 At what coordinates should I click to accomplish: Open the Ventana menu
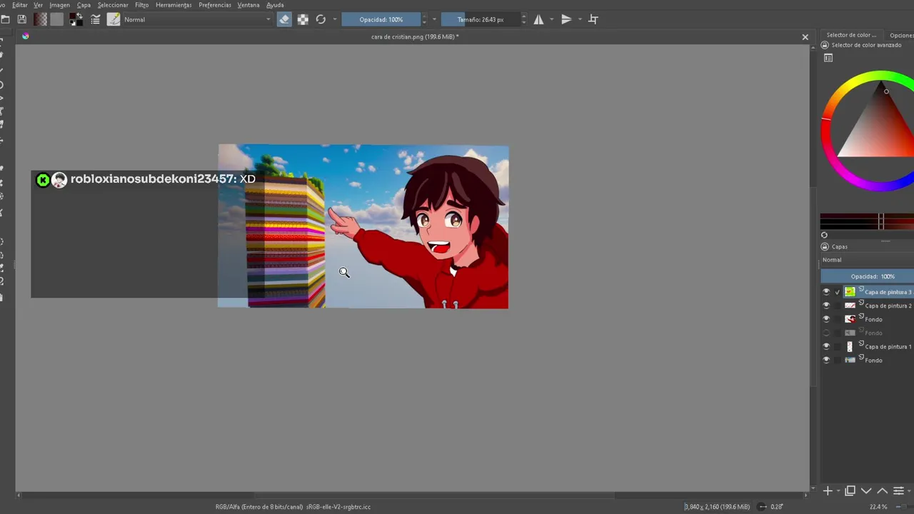click(248, 5)
